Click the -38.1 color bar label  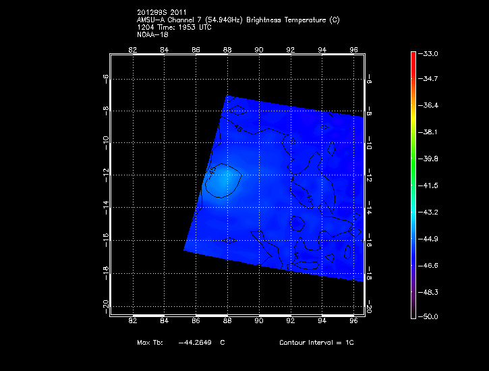(429, 132)
